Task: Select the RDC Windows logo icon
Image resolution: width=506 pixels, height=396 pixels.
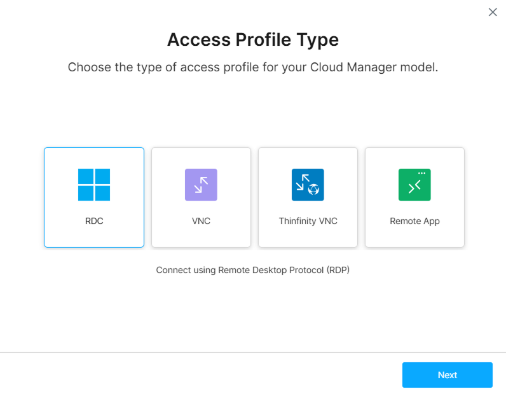Action: coord(94,185)
